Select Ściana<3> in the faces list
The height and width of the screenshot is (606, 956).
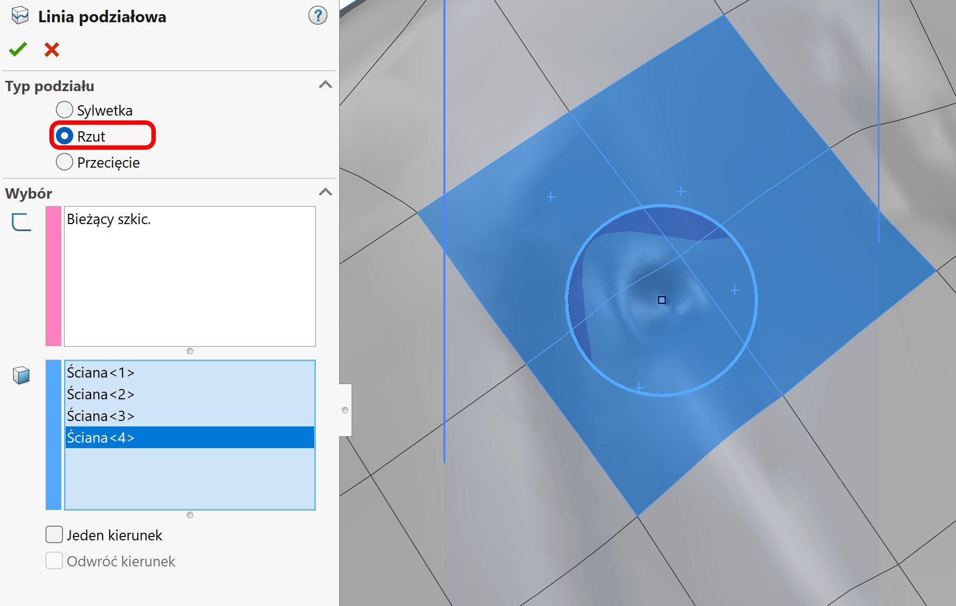(x=100, y=416)
